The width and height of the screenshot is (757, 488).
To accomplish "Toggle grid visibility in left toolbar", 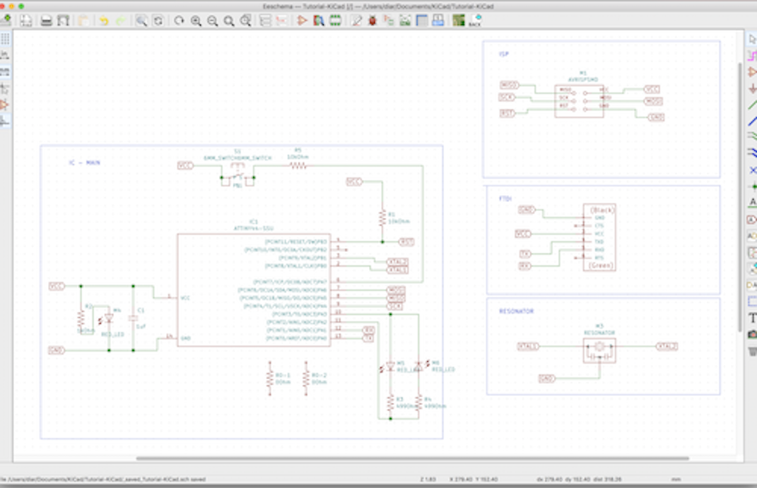I will click(4, 39).
